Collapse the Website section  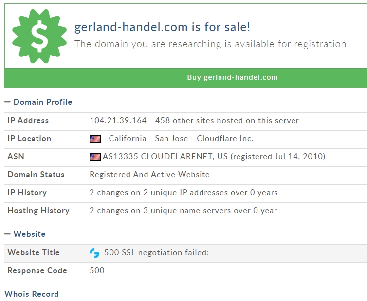7,234
